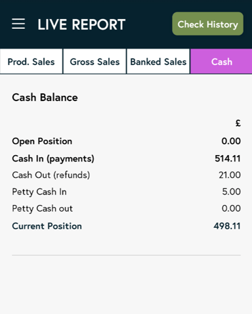
Task: Click the Current Position total 498.11
Action: [x=227, y=226]
